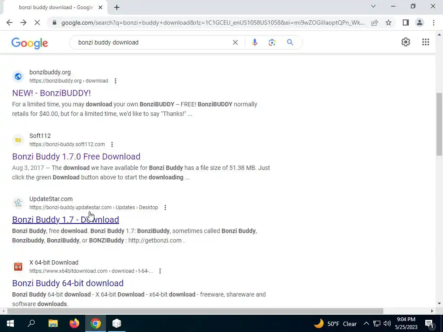Open Windows taskbar search
The width and height of the screenshot is (443, 332).
click(x=31, y=323)
